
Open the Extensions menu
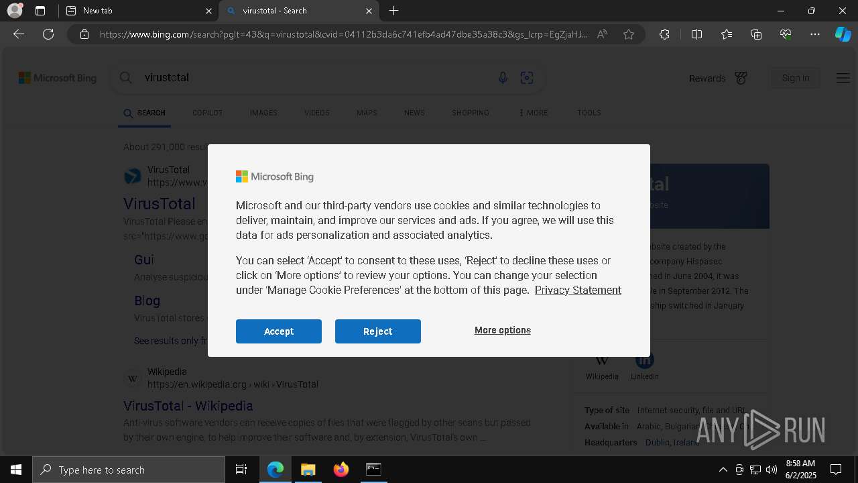click(x=664, y=34)
